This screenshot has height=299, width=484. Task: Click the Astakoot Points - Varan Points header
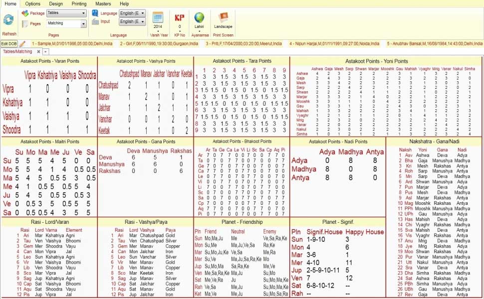click(x=50, y=61)
